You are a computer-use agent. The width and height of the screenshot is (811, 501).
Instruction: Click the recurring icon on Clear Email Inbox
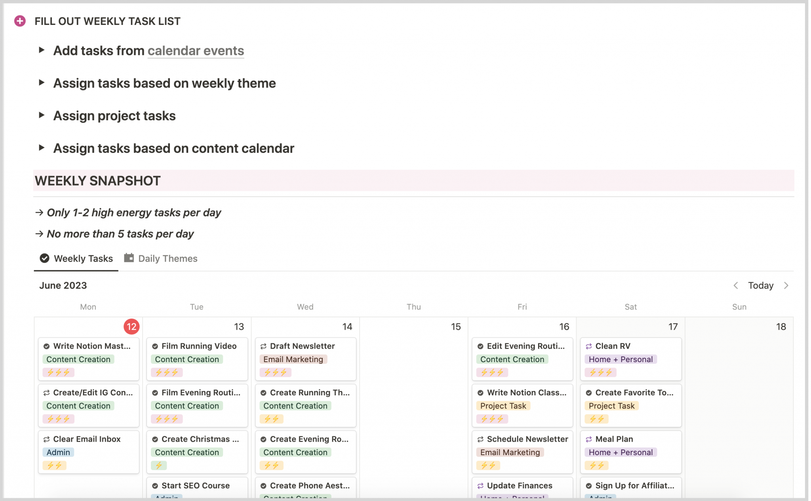[x=46, y=439]
